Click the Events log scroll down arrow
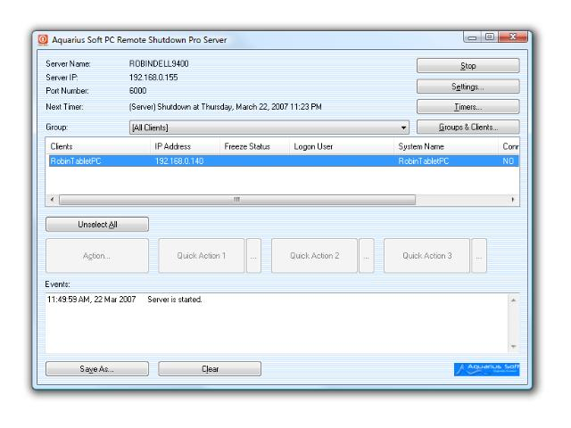The image size is (571, 428). pos(514,347)
